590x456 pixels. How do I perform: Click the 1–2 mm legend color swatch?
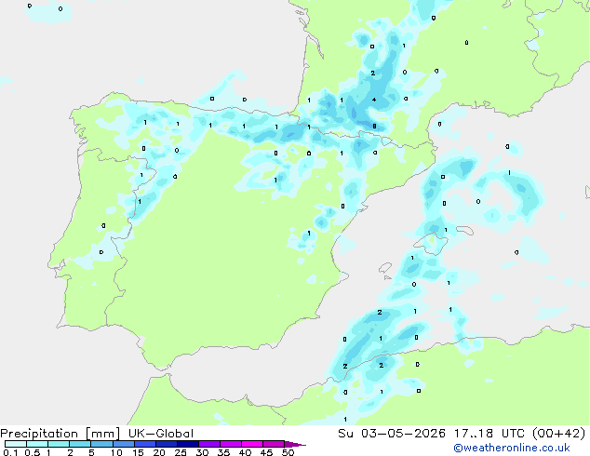pos(59,444)
